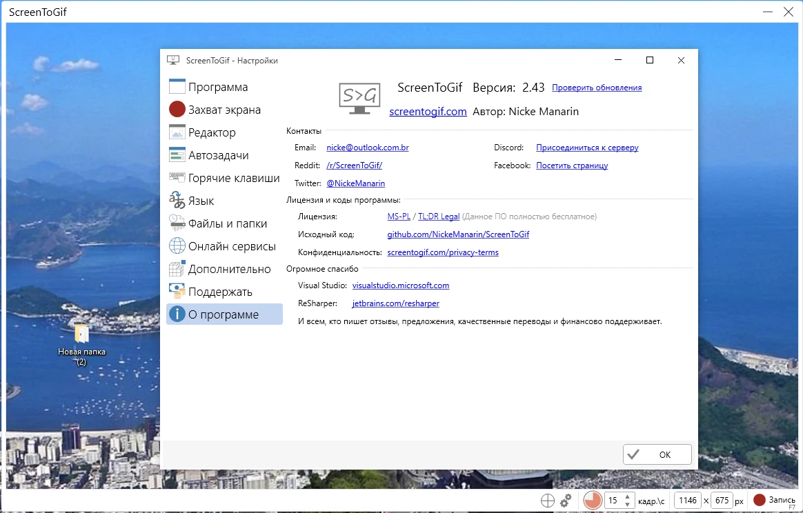Click the crosshair snap-to-window icon
Image resolution: width=803 pixels, height=513 pixels.
548,501
